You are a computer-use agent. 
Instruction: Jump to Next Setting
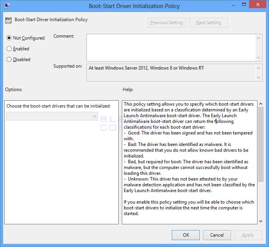coord(208,23)
